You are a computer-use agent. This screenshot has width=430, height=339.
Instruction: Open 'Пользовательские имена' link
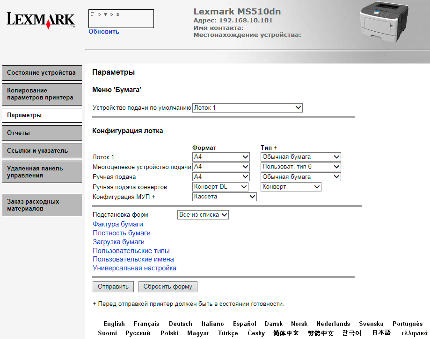[x=133, y=259]
